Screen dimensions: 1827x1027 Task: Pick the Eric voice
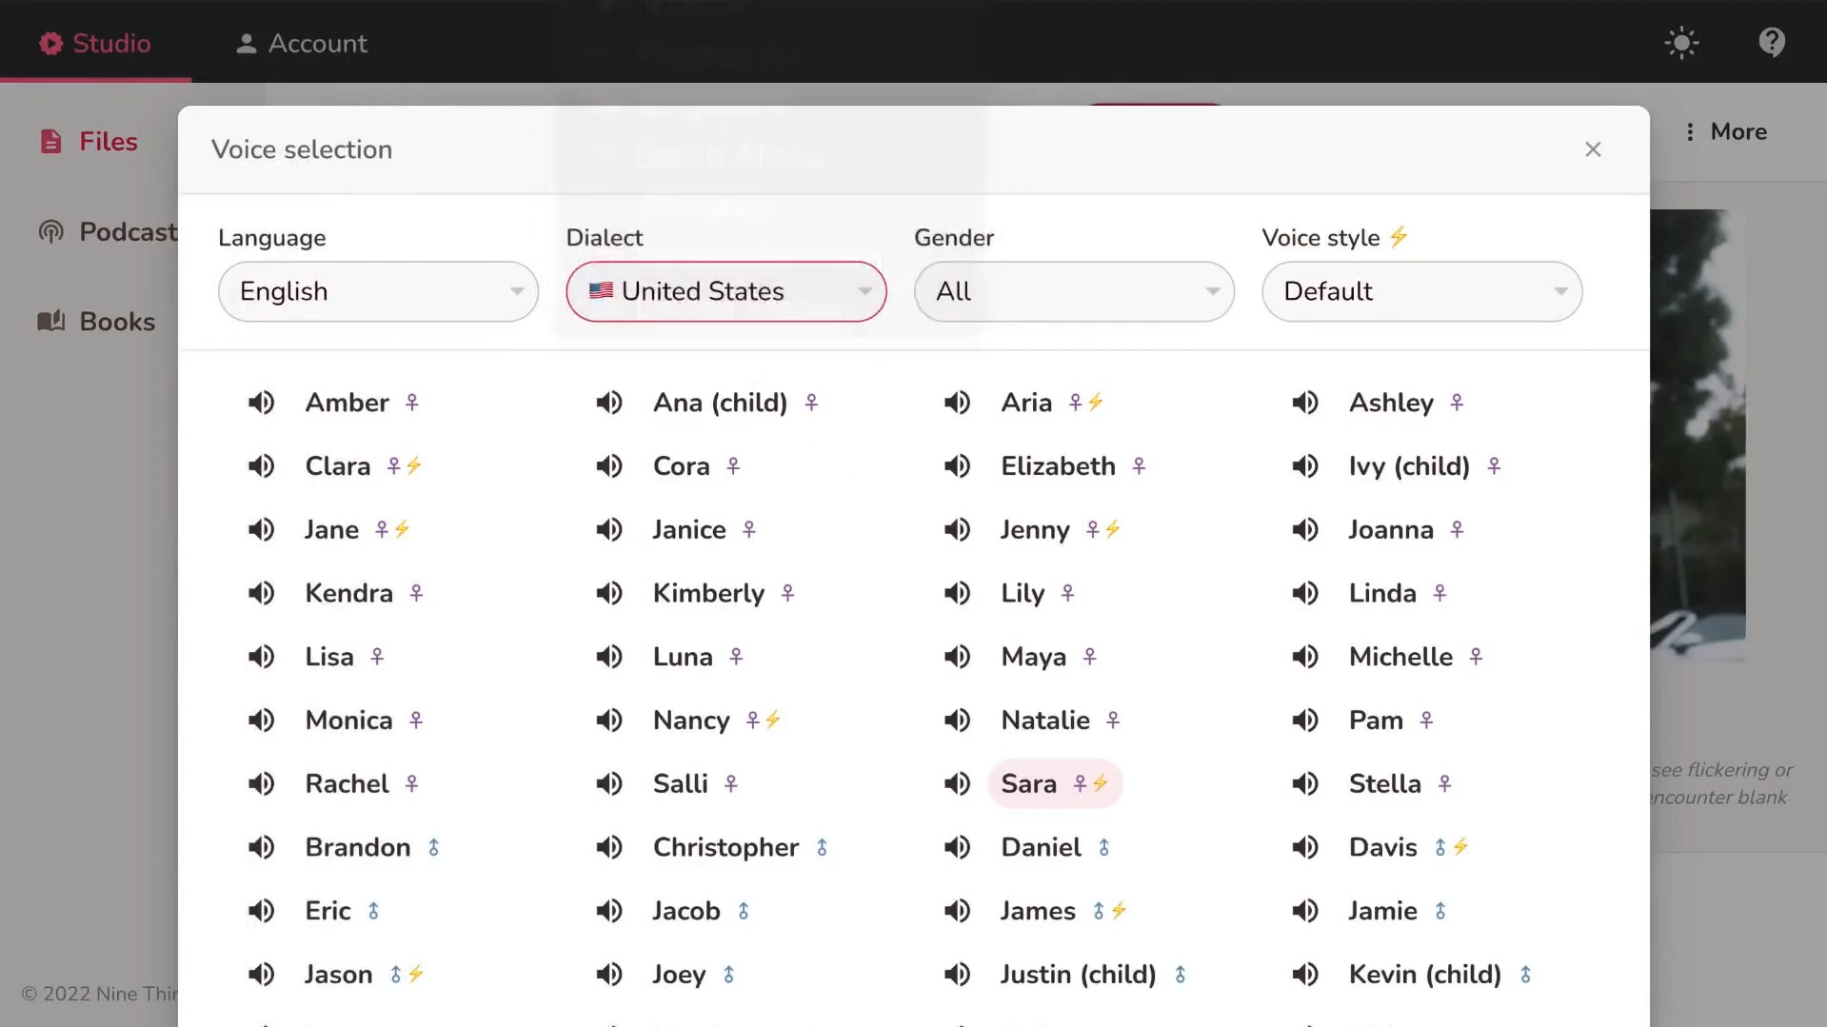tap(328, 911)
